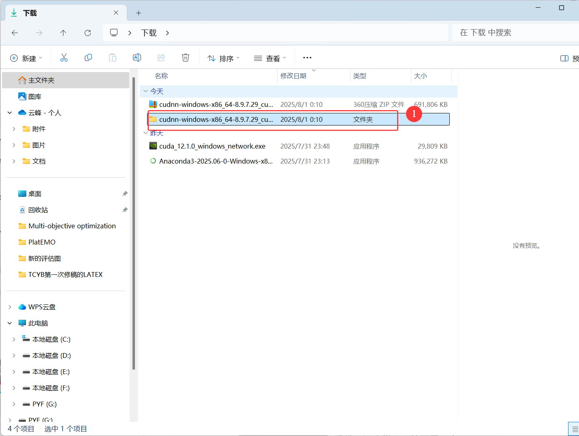
Task: Expand 本地磁盘 (C:) in the sidebar
Action: [x=13, y=339]
